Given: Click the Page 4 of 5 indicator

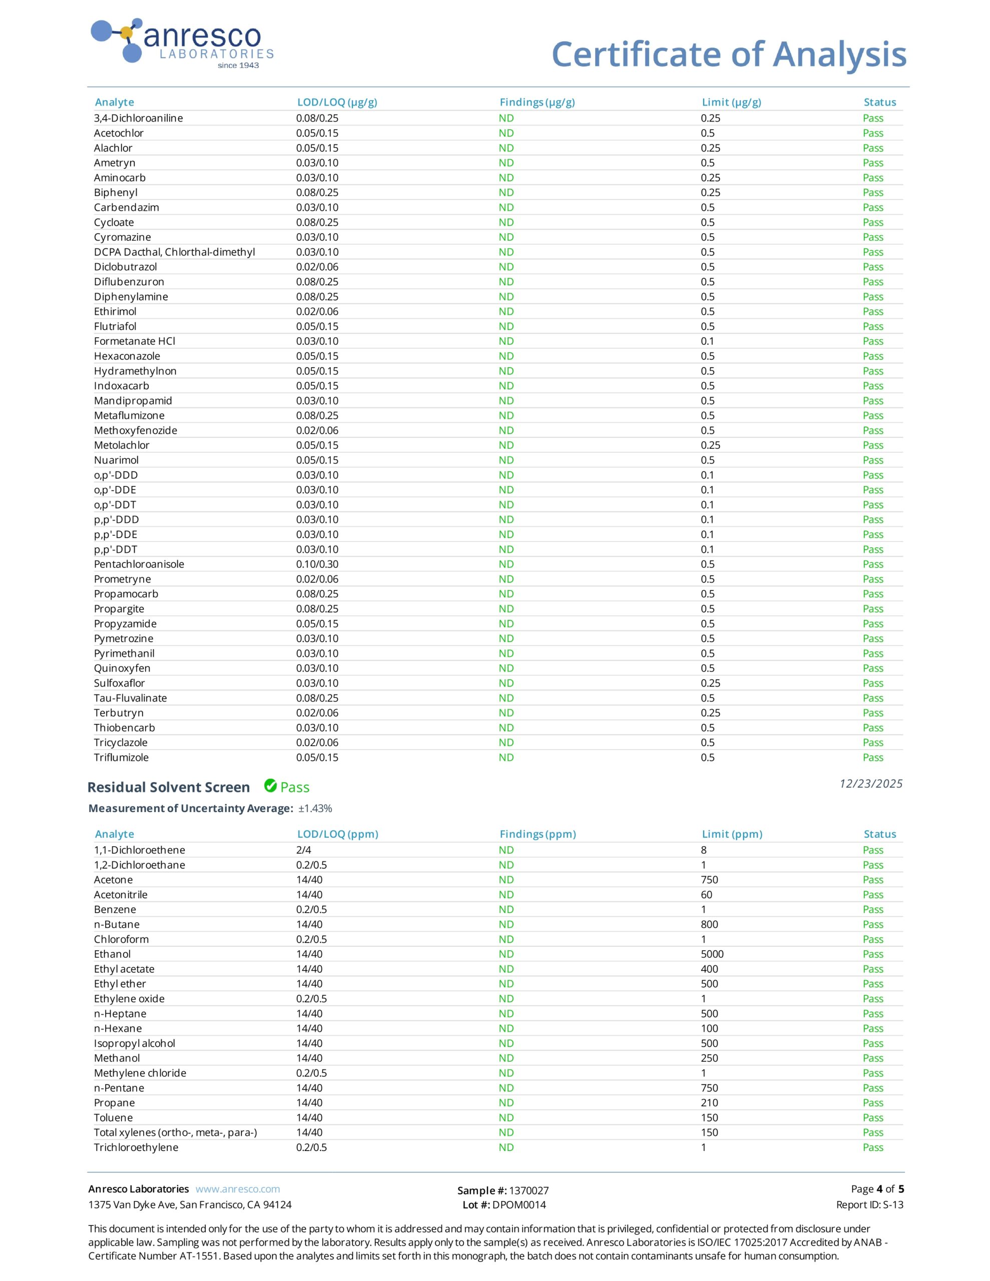Looking at the screenshot, I should click(877, 1189).
